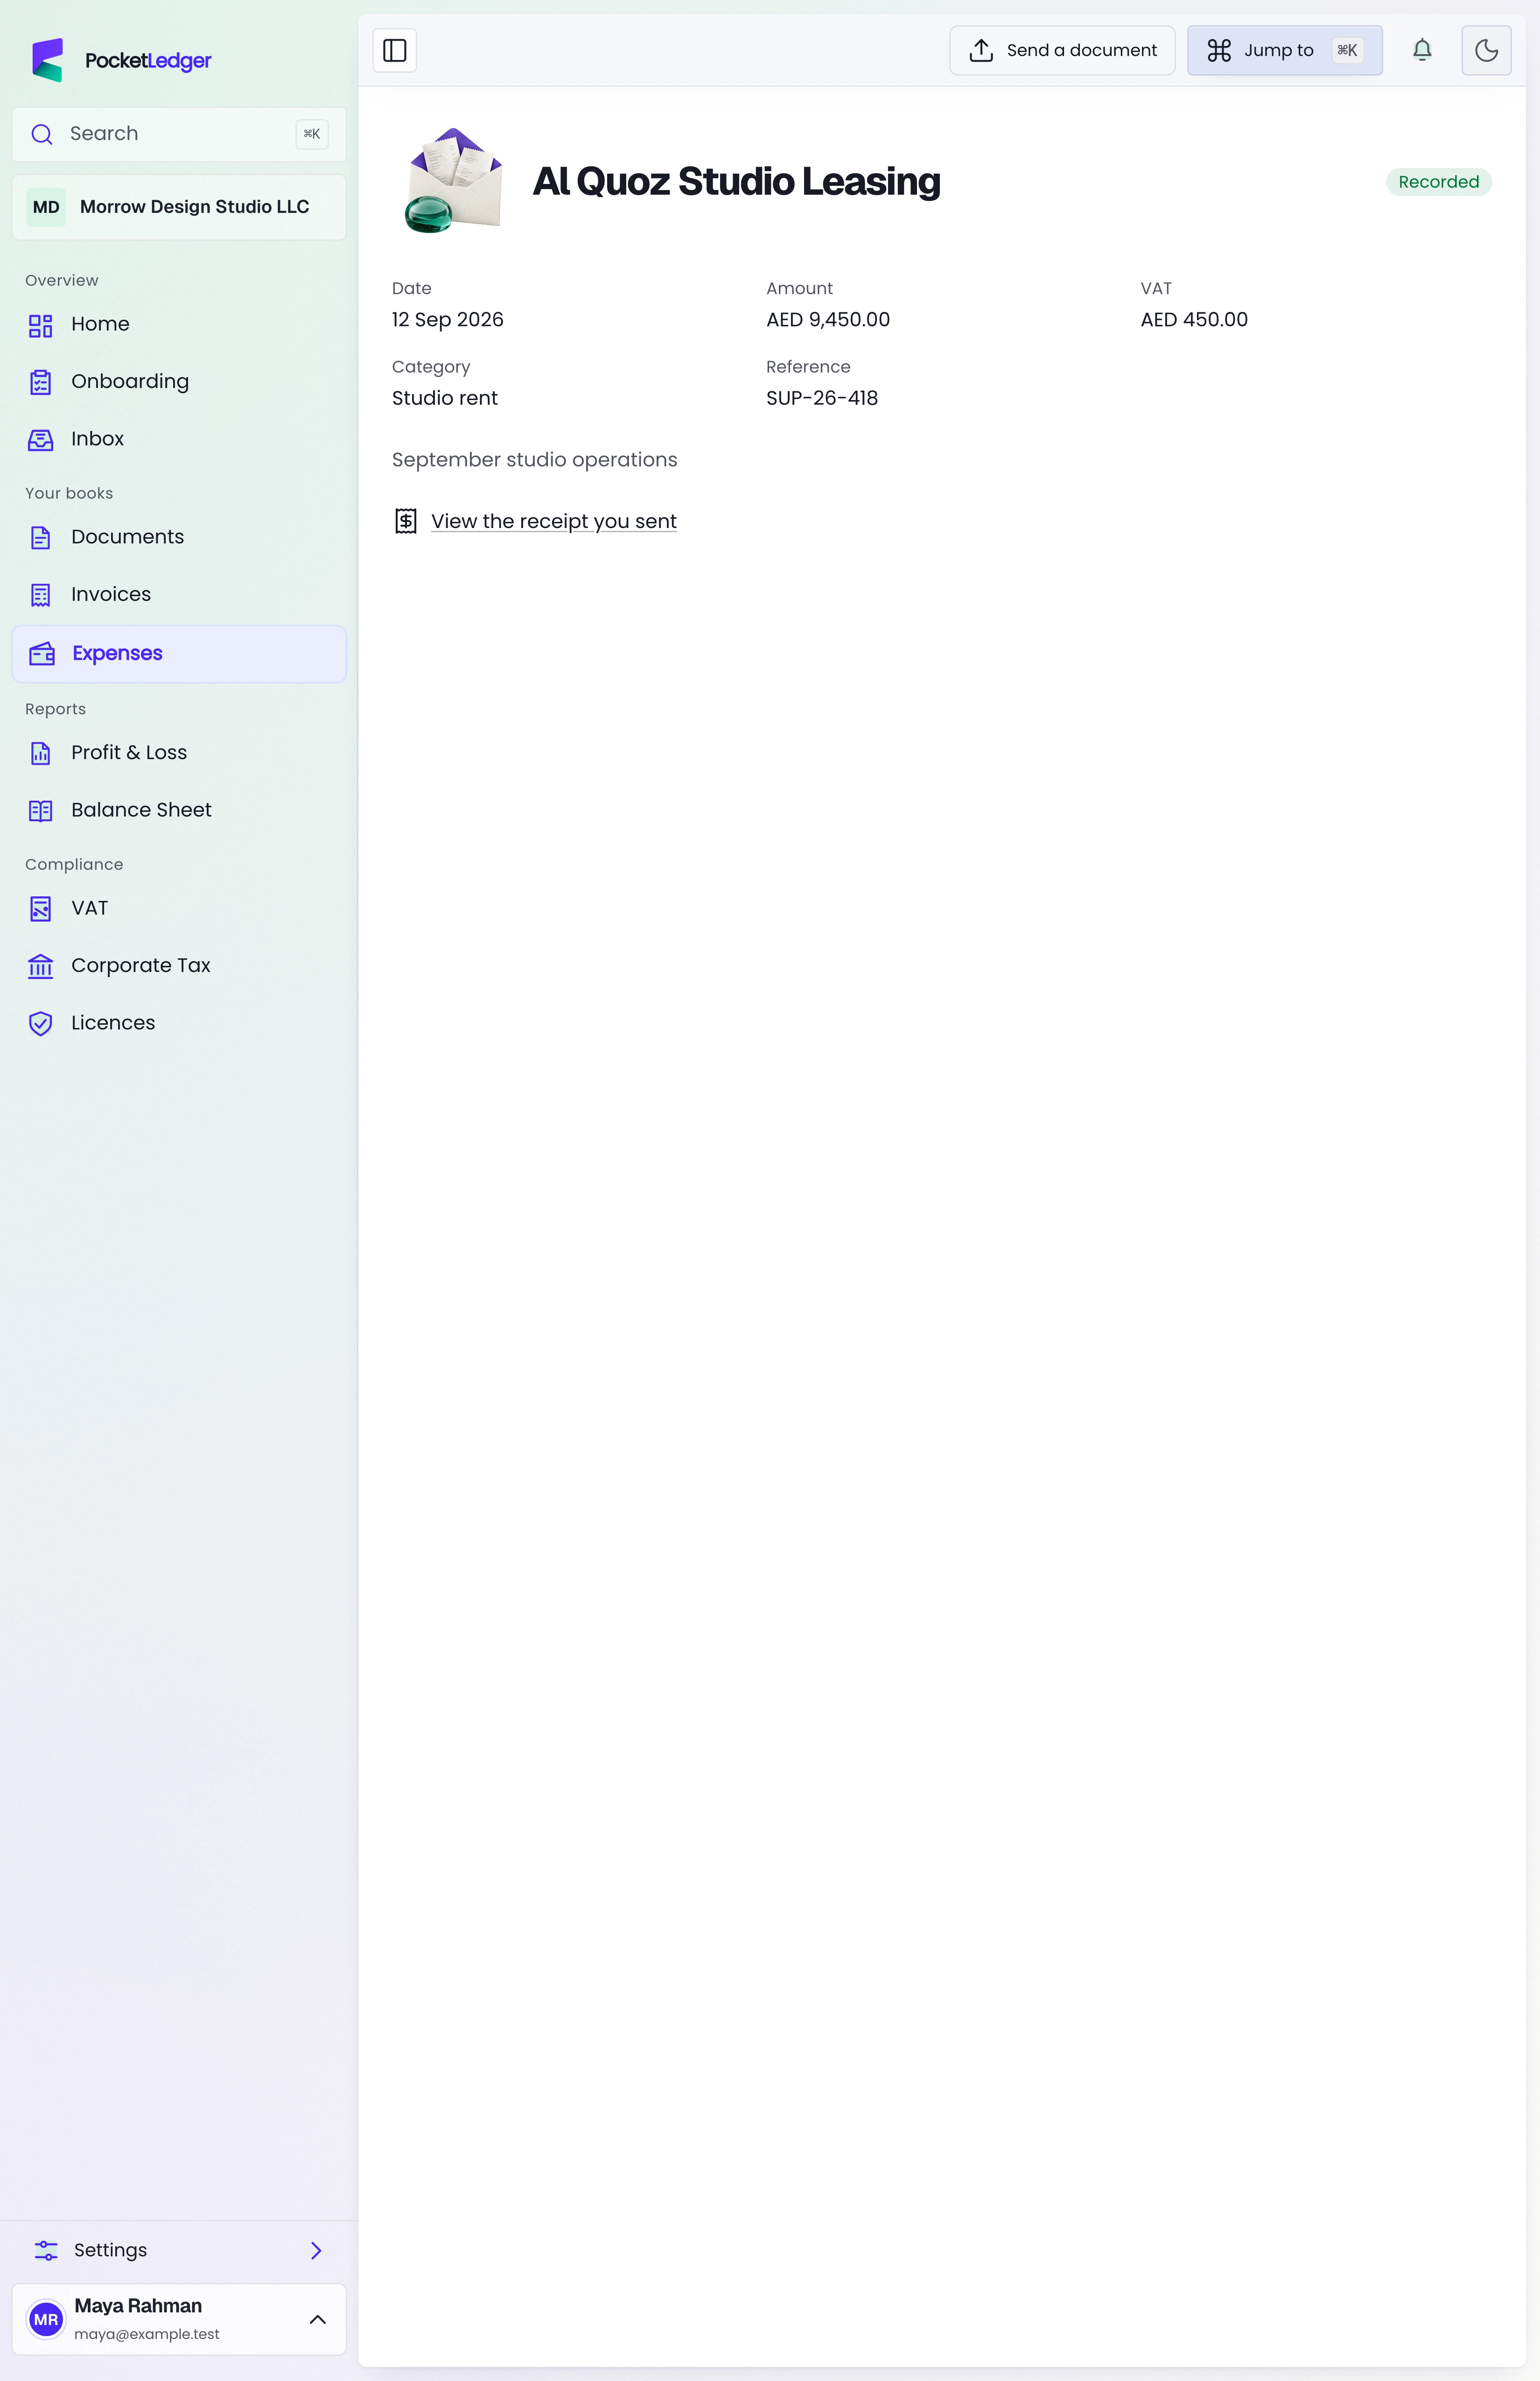Viewport: 1540px width, 2381px height.
Task: Expand Settings chevron arrow
Action: [316, 2251]
